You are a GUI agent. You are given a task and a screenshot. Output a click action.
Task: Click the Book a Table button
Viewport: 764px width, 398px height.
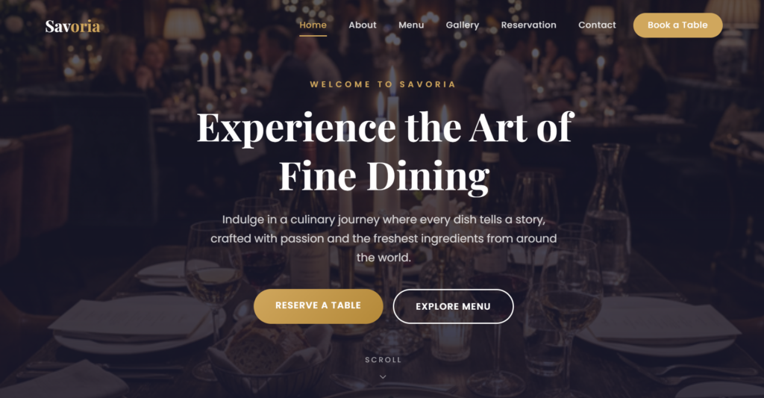(x=677, y=25)
